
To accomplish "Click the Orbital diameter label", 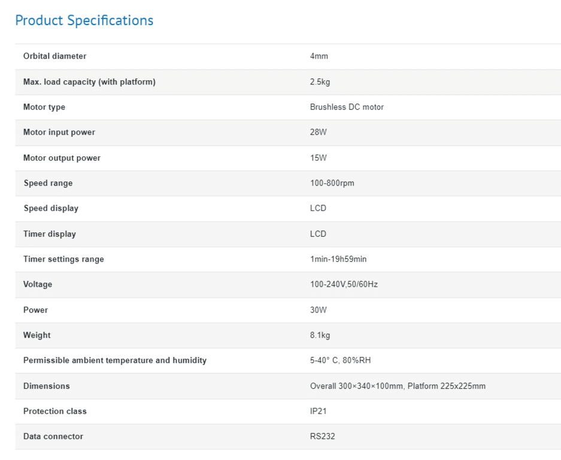I will tap(54, 56).
